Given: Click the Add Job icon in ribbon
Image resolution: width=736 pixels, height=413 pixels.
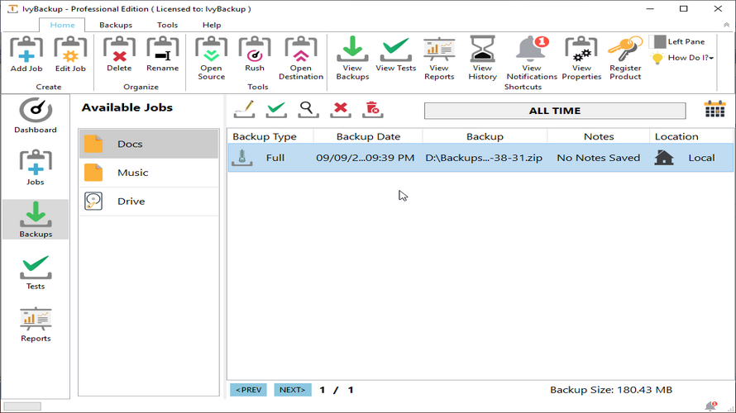Looking at the screenshot, I should point(26,55).
